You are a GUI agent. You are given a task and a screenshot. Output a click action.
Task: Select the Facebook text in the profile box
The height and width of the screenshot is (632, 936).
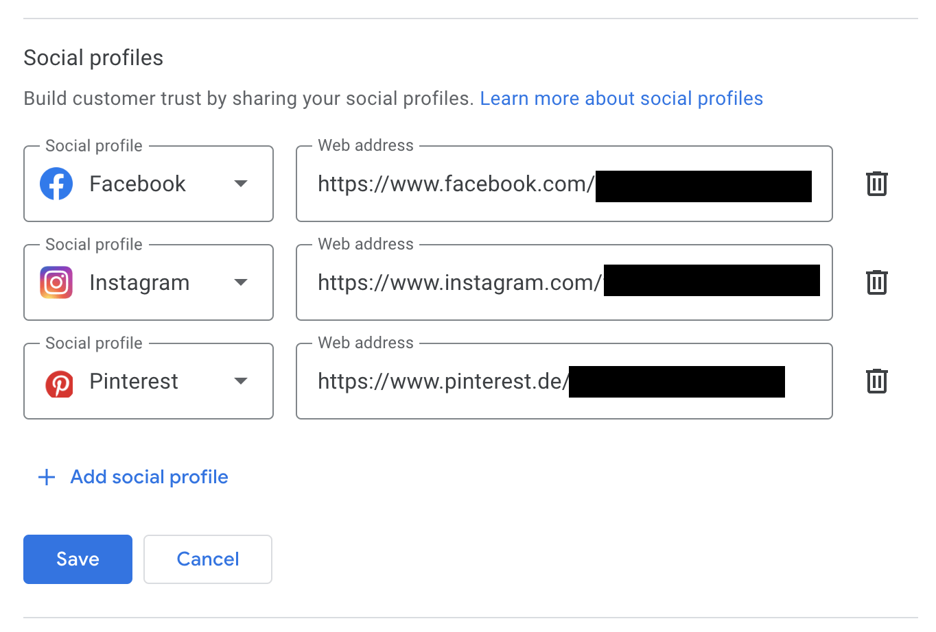[x=137, y=184]
